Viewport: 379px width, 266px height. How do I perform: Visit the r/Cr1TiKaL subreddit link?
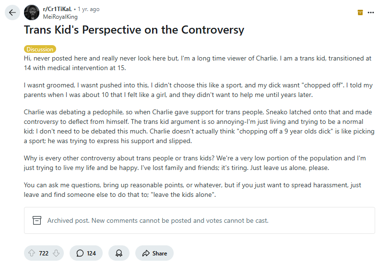click(58, 9)
